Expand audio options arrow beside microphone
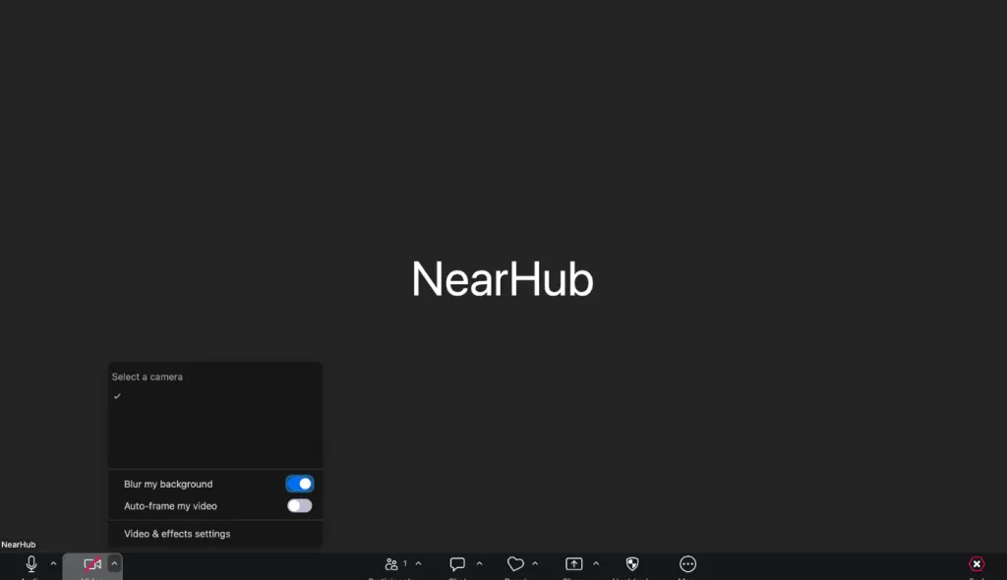This screenshot has width=1007, height=580. [53, 564]
